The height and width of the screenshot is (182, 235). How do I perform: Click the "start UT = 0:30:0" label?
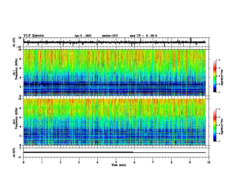[143, 36]
